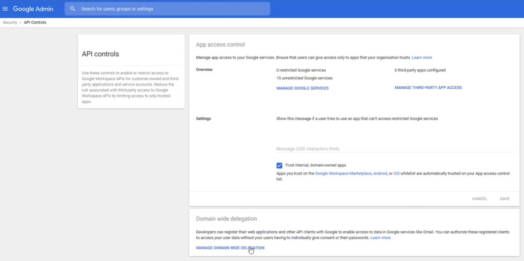This screenshot has width=524, height=261.
Task: Click API Controls breadcrumb
Action: 35,22
